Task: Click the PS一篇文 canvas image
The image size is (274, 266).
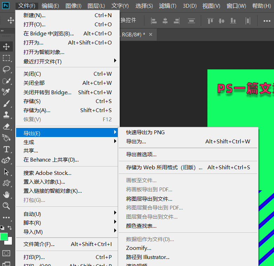Action: click(245, 89)
